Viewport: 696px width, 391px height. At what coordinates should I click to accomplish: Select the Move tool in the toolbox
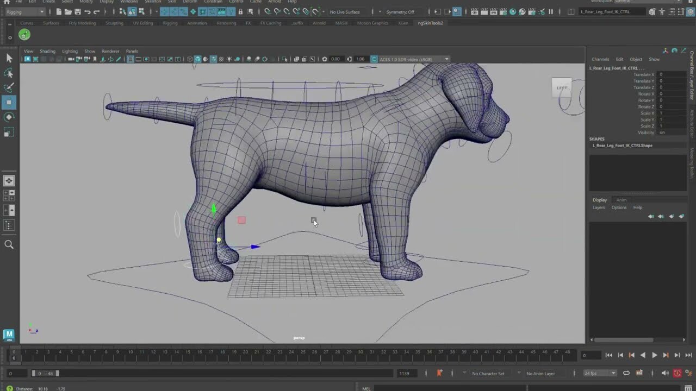click(x=9, y=102)
